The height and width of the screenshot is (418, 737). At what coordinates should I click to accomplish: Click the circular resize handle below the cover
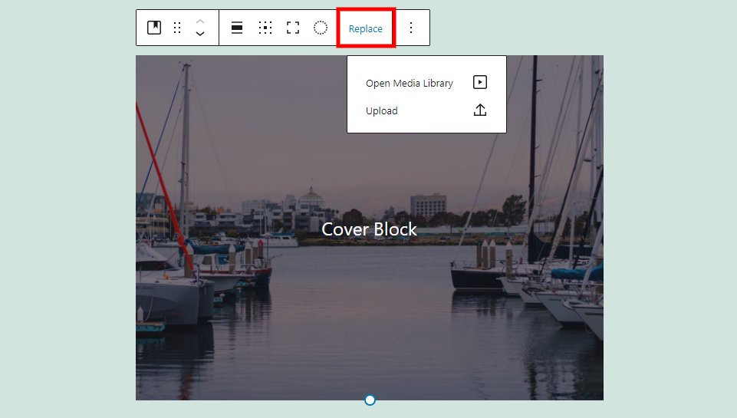tap(370, 400)
